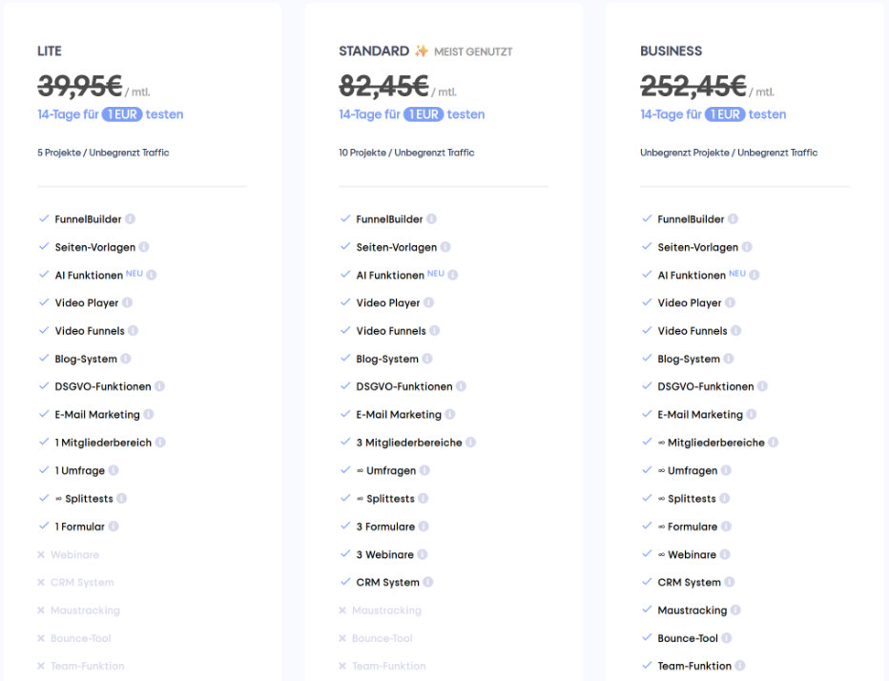Click info icon beside Standard 3 Webinare
The image size is (889, 681).
[423, 554]
